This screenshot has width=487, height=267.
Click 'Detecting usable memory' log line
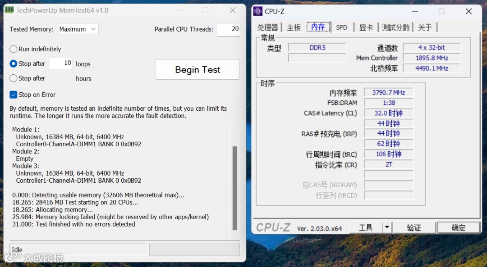coord(98,195)
